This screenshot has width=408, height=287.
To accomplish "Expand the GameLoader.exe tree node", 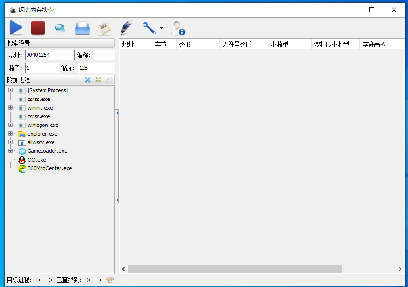I will pos(11,151).
